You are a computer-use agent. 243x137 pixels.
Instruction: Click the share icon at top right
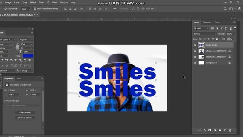pyautogui.click(x=240, y=9)
